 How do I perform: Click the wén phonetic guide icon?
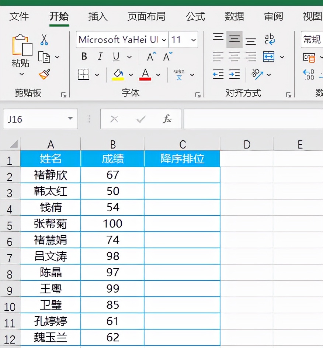pyautogui.click(x=179, y=75)
